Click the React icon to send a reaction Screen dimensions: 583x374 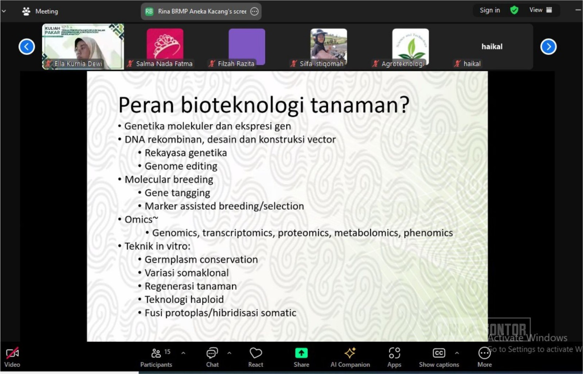(x=255, y=357)
